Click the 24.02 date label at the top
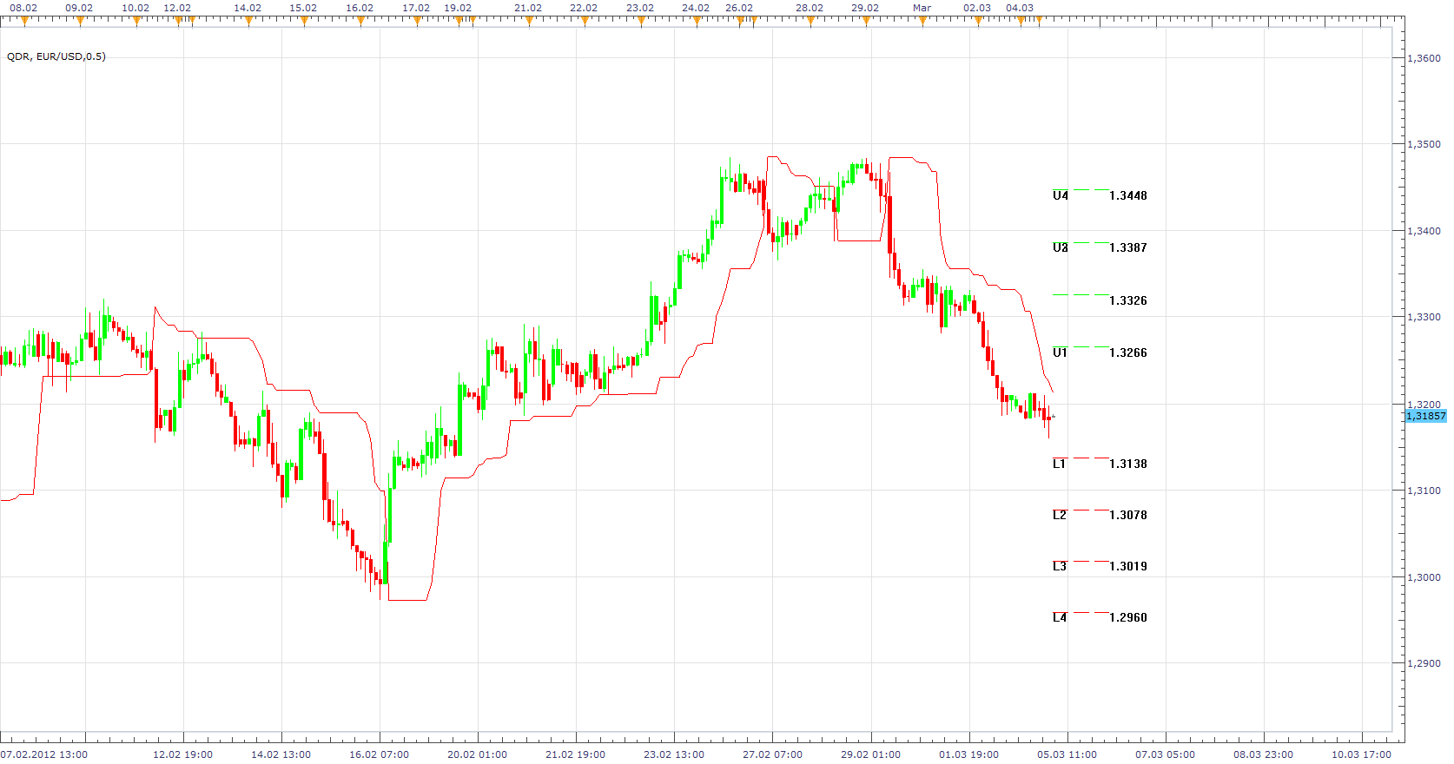 (696, 8)
